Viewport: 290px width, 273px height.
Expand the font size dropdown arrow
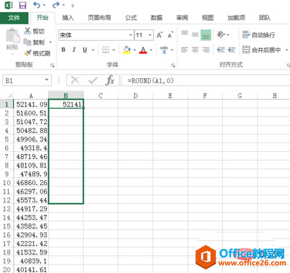(150, 35)
